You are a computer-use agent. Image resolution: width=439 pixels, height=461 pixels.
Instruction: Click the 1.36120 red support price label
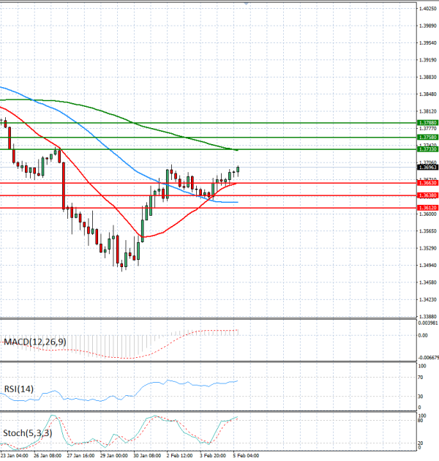tap(427, 208)
